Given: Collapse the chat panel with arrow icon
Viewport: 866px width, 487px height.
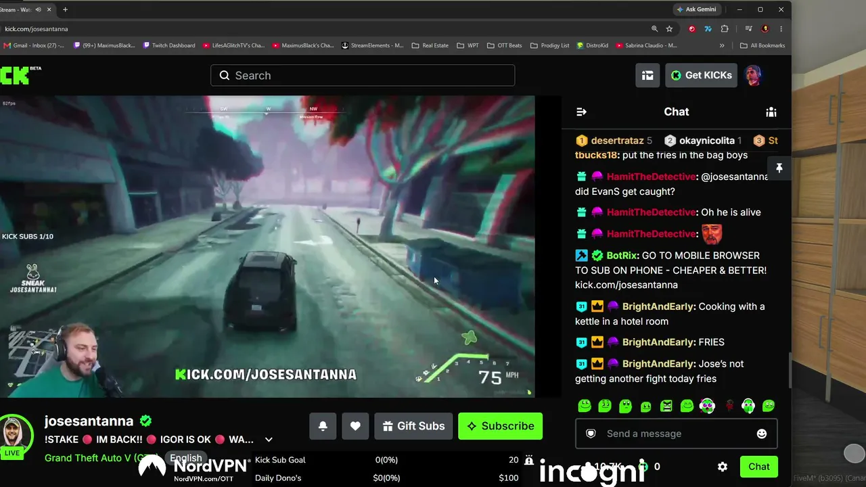Looking at the screenshot, I should pyautogui.click(x=581, y=112).
